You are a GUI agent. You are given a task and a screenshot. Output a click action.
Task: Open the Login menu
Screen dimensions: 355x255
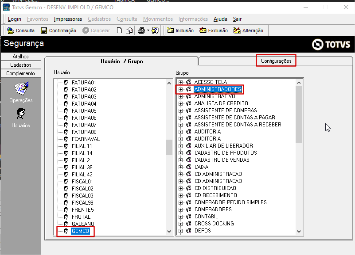[x=15, y=19]
